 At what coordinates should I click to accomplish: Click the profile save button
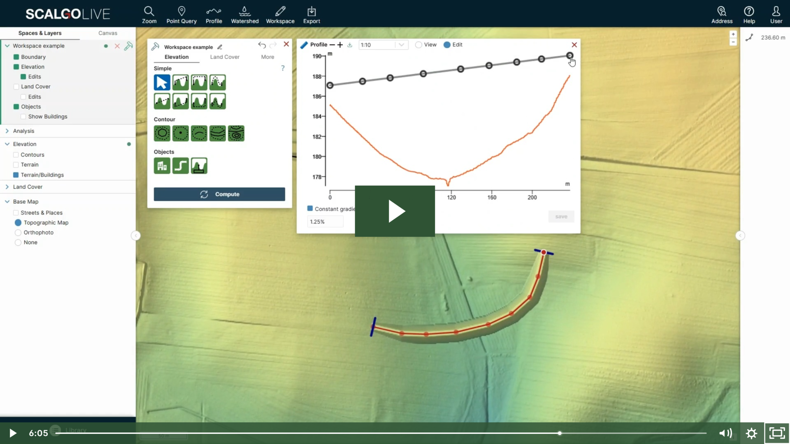[x=561, y=217]
